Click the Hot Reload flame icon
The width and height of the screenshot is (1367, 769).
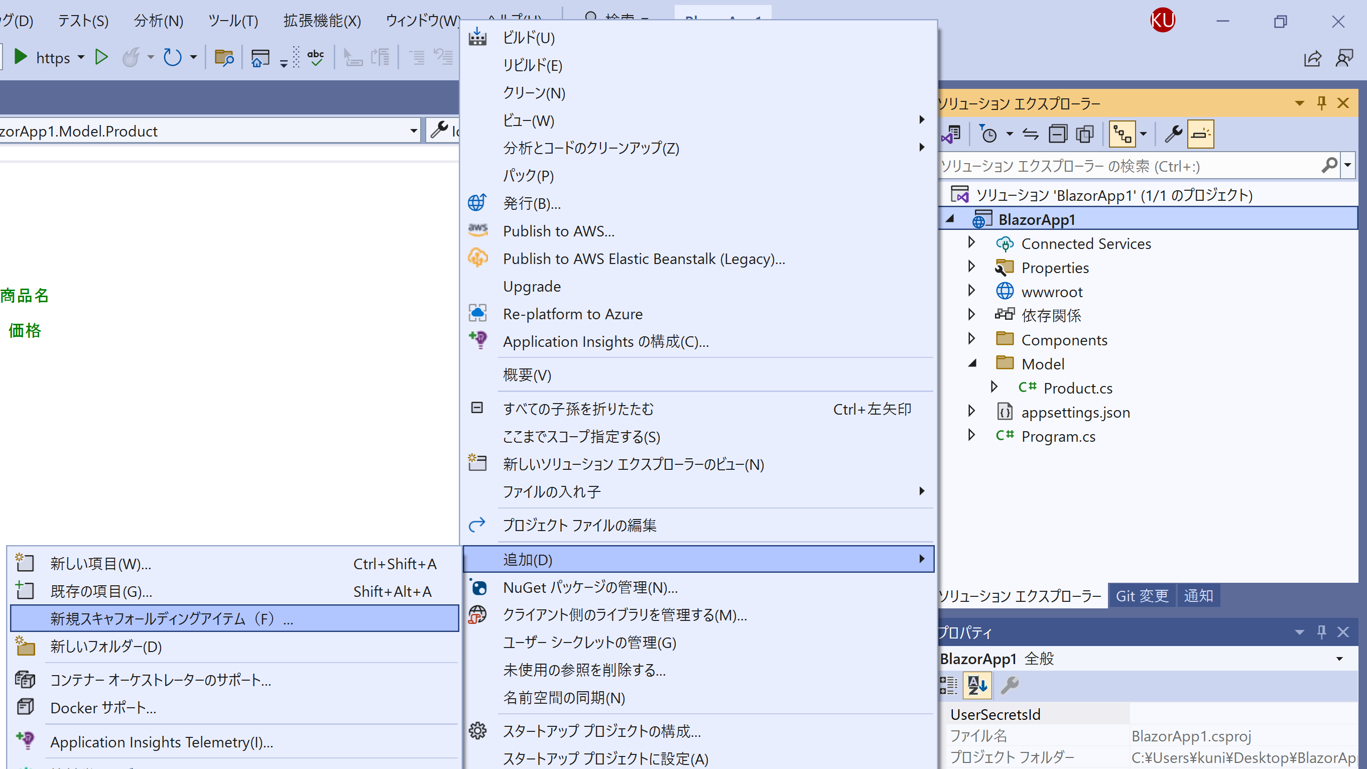pyautogui.click(x=131, y=57)
